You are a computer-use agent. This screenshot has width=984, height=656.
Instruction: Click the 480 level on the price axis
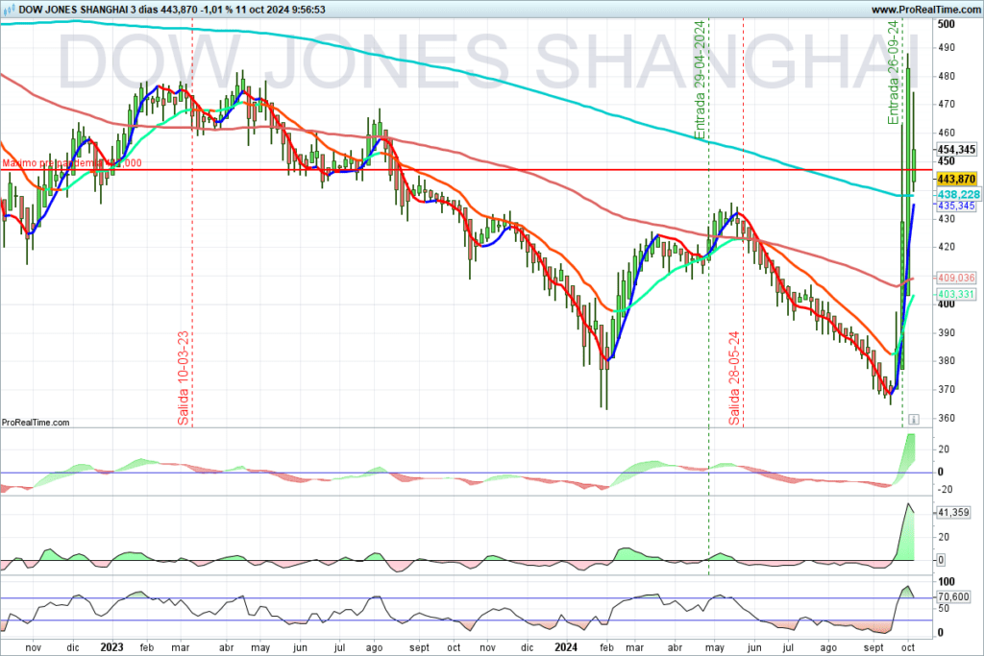click(x=946, y=77)
